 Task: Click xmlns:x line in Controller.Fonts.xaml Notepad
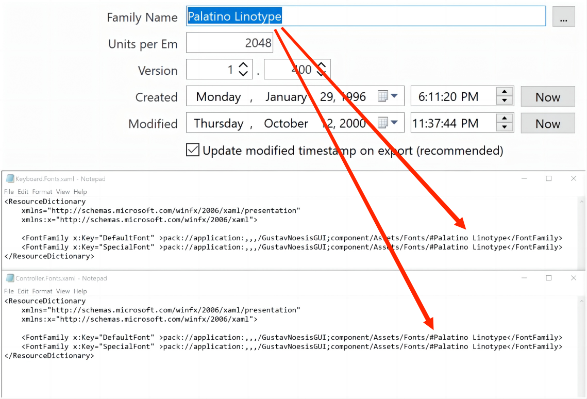(x=139, y=319)
